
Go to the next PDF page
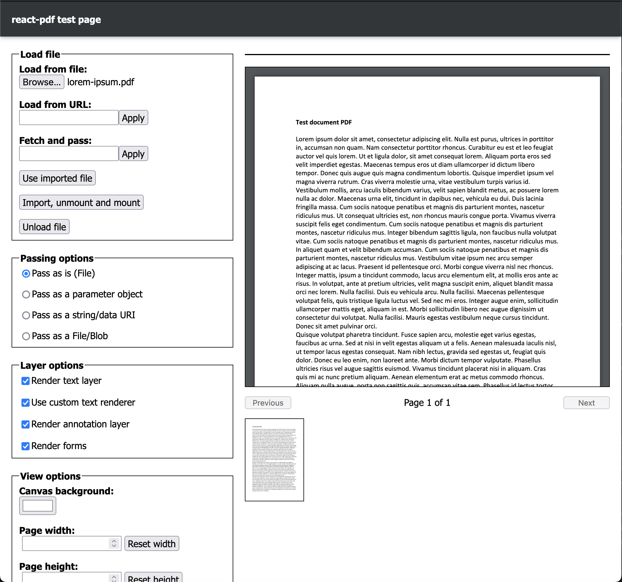(x=586, y=403)
